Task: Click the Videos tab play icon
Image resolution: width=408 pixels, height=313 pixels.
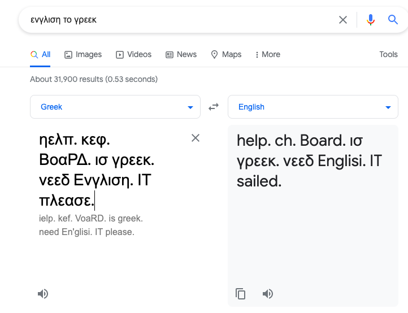Action: pyautogui.click(x=120, y=55)
